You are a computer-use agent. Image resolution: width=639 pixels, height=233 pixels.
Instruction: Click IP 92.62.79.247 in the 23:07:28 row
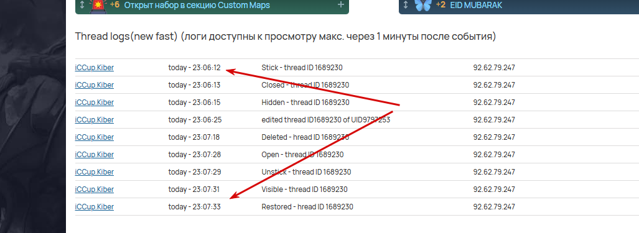tap(494, 155)
